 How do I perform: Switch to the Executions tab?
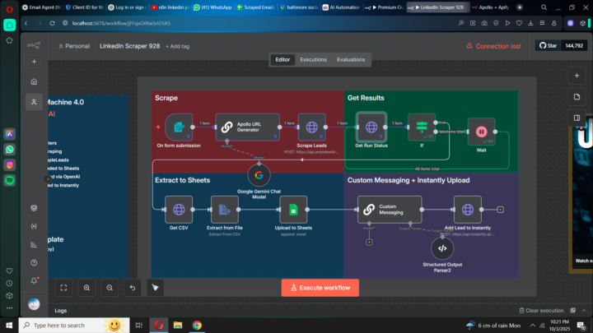(313, 60)
